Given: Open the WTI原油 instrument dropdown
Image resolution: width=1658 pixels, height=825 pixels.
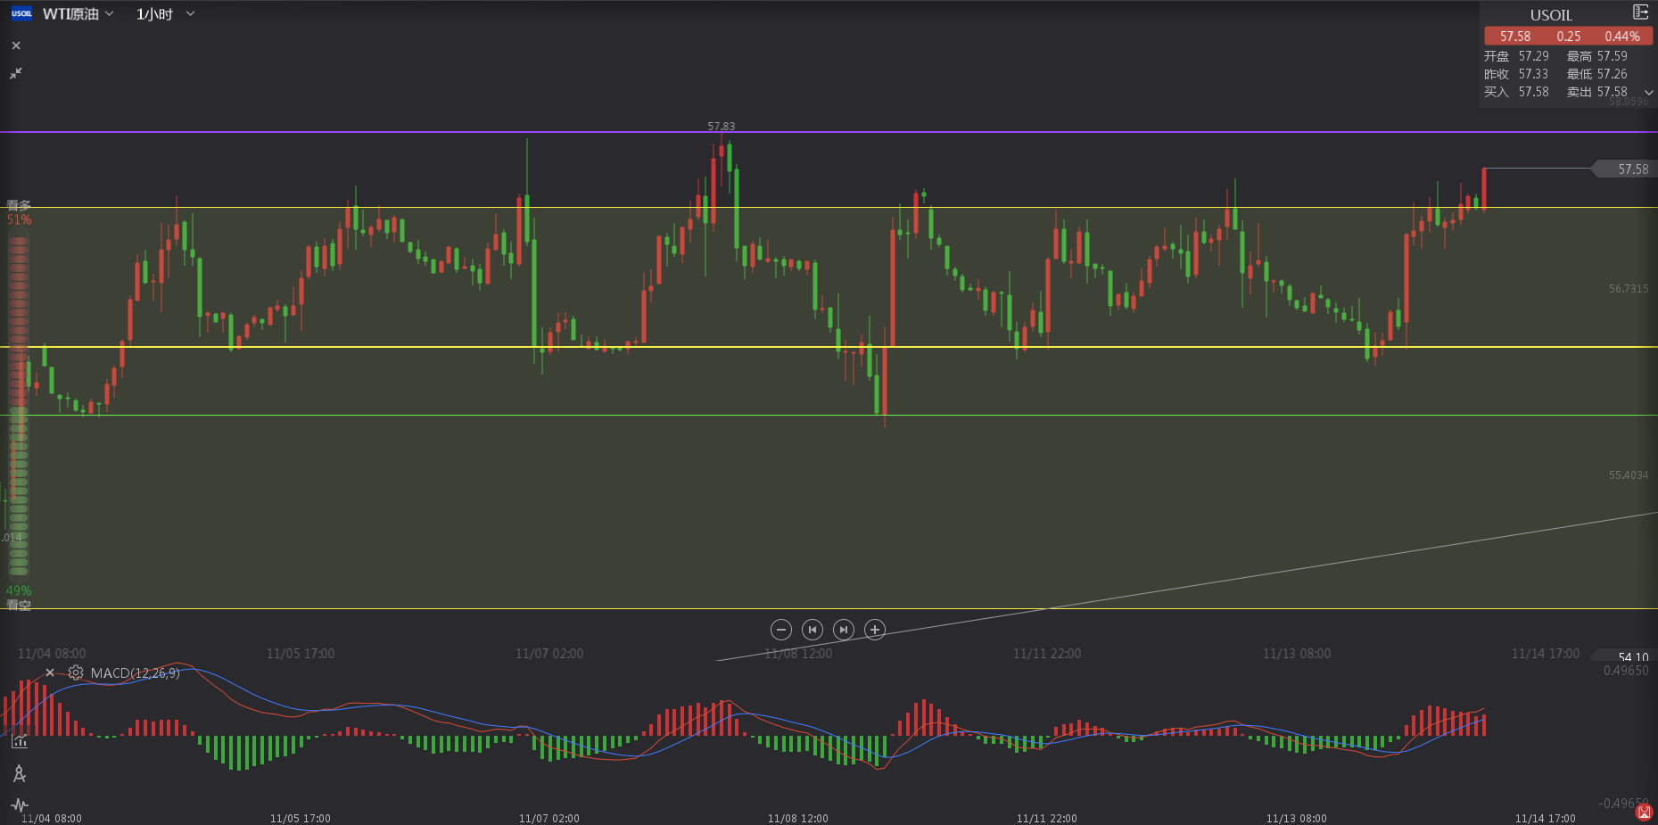Looking at the screenshot, I should [x=78, y=14].
